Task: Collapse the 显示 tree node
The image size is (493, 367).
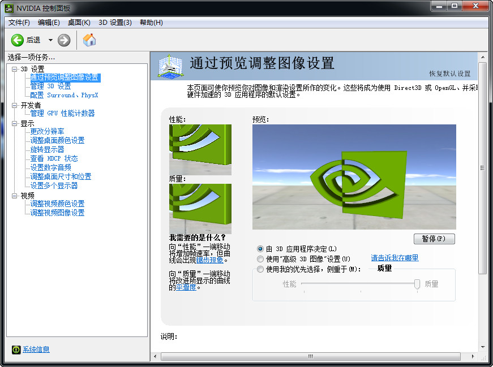Action: pyautogui.click(x=15, y=123)
